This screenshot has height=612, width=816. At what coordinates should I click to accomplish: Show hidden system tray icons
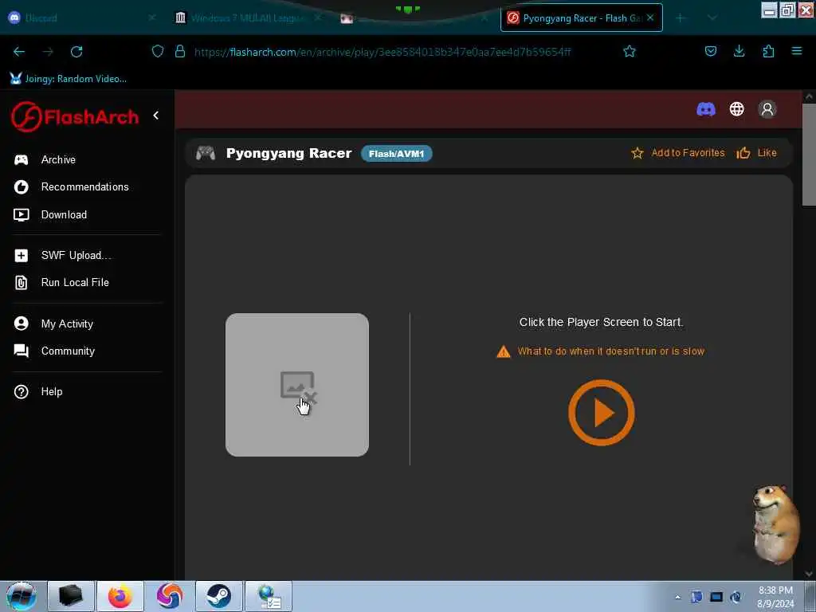tap(677, 597)
